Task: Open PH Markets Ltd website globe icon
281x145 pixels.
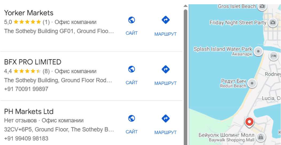Action: [x=132, y=118]
